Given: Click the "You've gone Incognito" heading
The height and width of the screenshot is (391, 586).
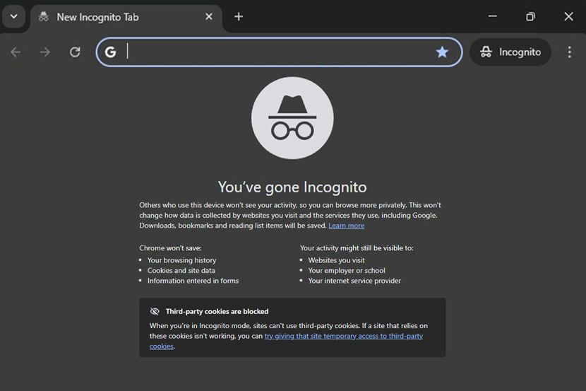Looking at the screenshot, I should coord(292,187).
